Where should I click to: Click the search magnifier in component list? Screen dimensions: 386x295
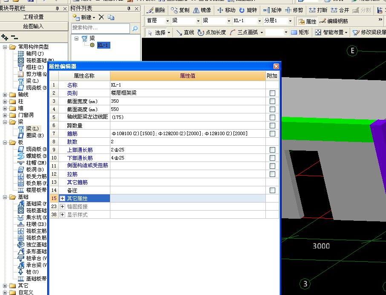pyautogui.click(x=135, y=29)
